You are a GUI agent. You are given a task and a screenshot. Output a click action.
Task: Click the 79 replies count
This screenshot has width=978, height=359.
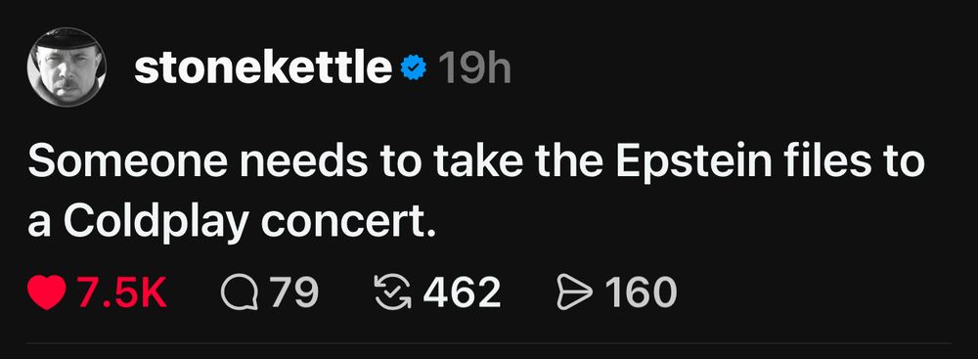(293, 292)
